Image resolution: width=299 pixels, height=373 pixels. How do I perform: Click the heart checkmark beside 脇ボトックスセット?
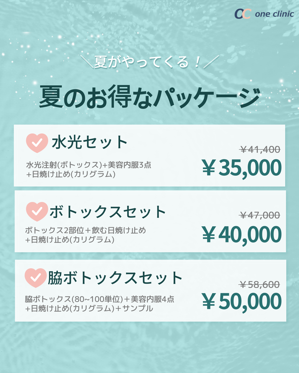coord(36,278)
